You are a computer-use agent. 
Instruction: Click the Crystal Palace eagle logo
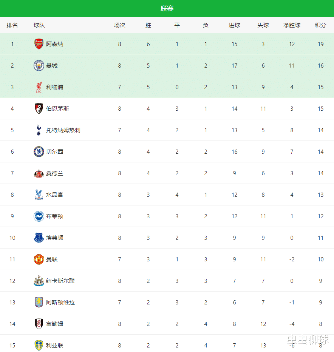tap(39, 195)
